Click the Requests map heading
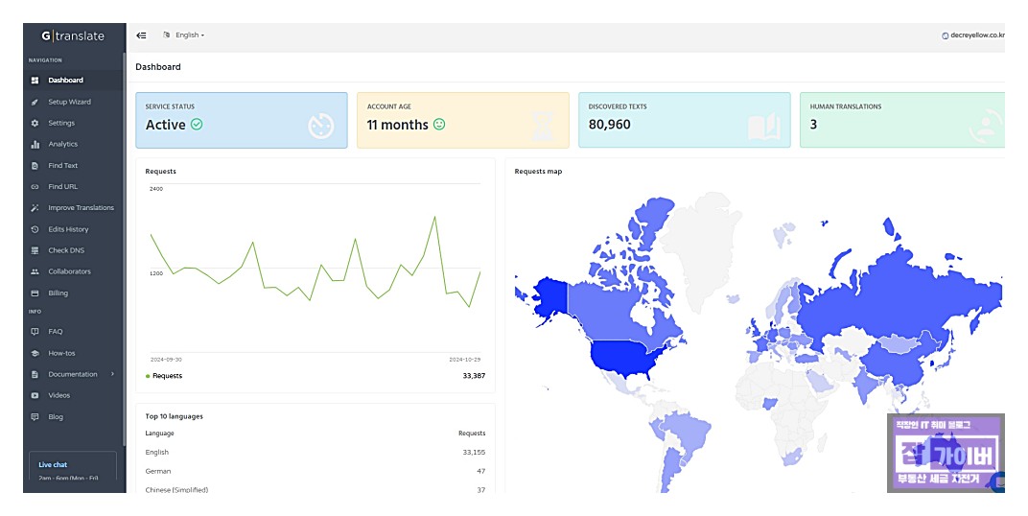Screen dimensions: 1028x516 (x=538, y=171)
